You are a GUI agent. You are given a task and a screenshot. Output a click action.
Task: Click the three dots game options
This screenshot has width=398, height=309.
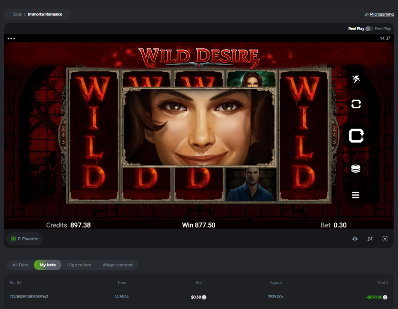point(12,39)
